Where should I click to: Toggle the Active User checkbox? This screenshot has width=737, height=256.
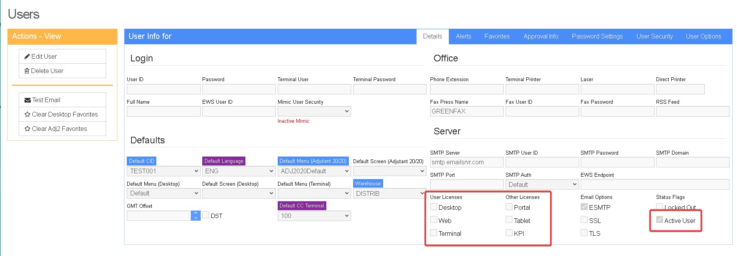pos(660,220)
